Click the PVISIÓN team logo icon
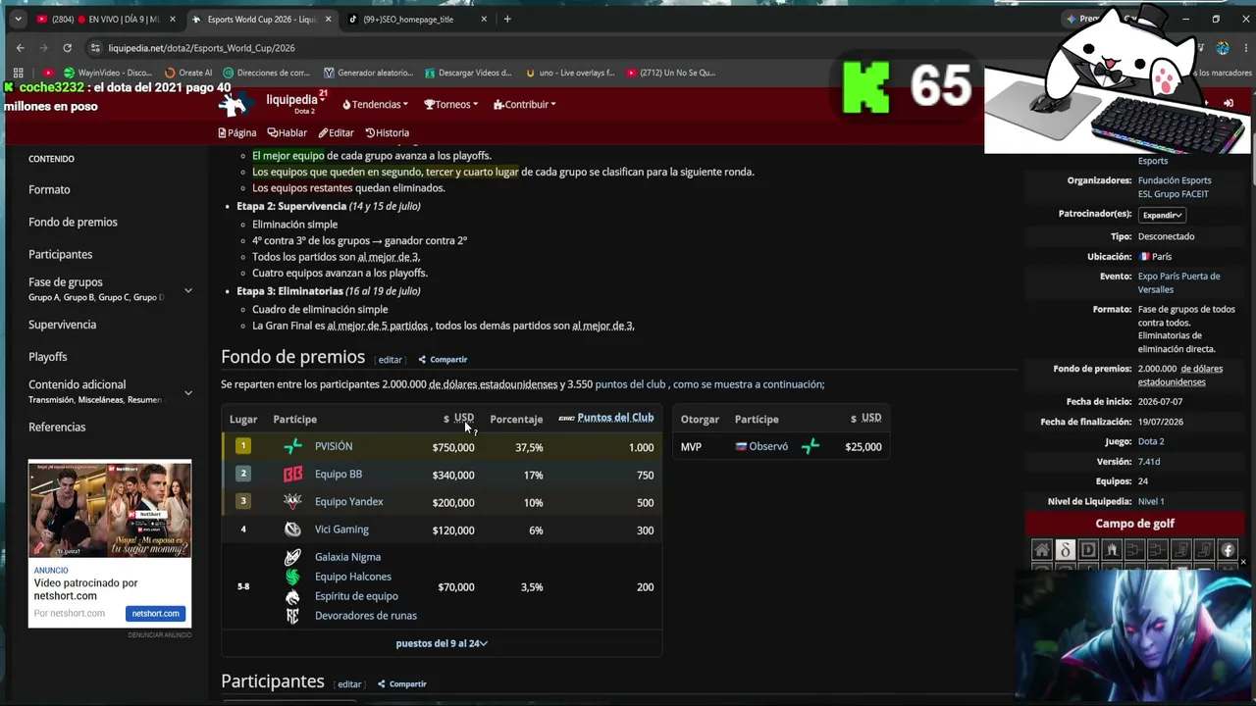Image resolution: width=1256 pixels, height=706 pixels. click(292, 447)
